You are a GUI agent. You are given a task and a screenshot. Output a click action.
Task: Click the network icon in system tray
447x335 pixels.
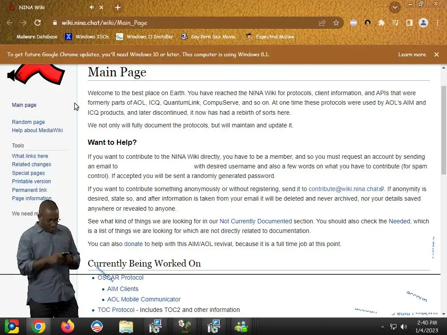coord(393,327)
